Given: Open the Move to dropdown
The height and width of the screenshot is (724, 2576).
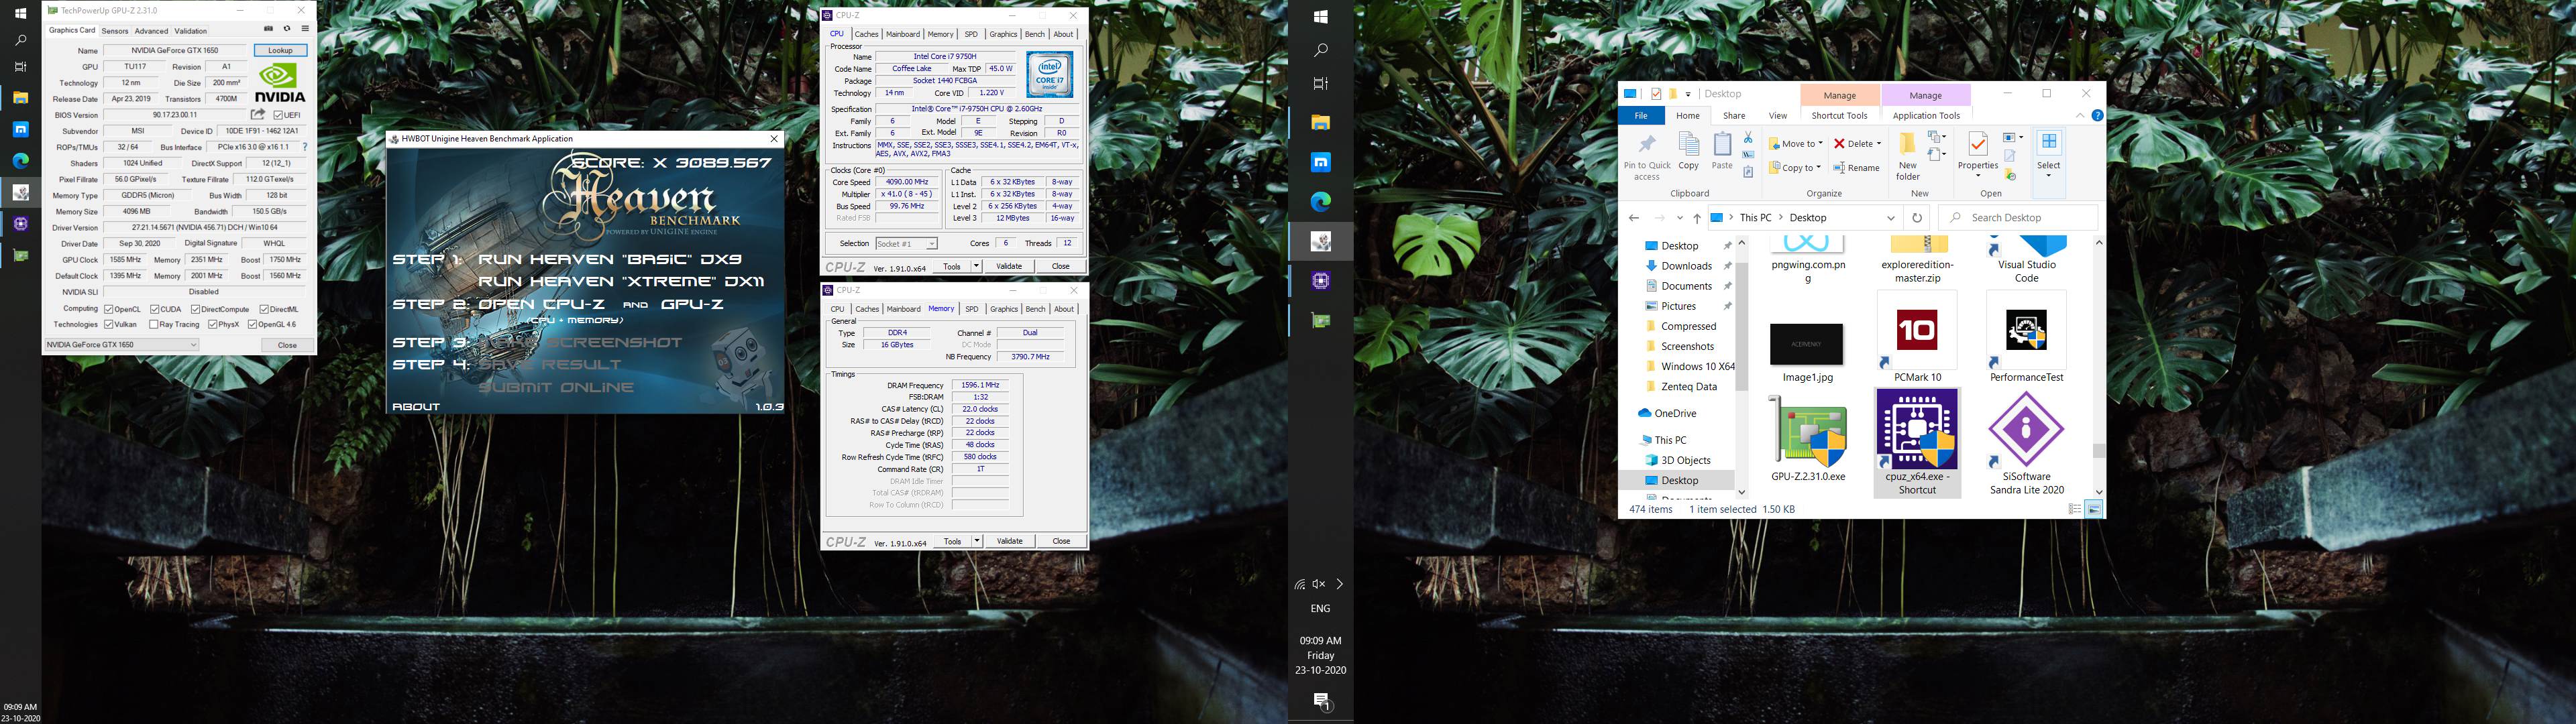Looking at the screenshot, I should point(1796,144).
